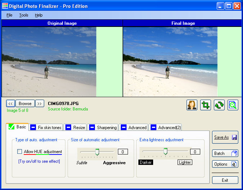Viewport: 243px width, 190px height.
Task: Switch to the Resize tab
Action: click(75, 128)
